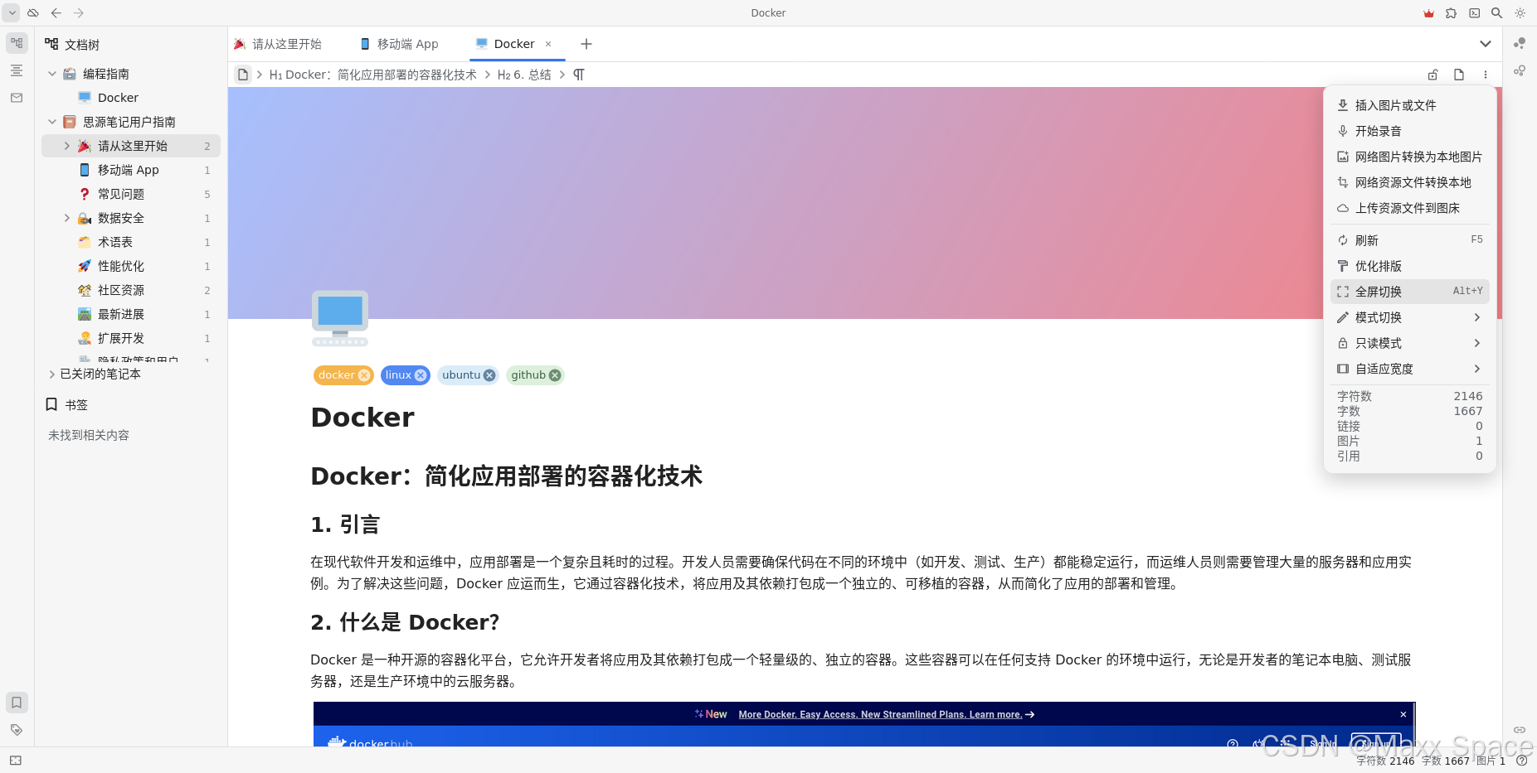Select 上传资源文件到图床 menu item
This screenshot has height=773, width=1537.
click(x=1410, y=208)
